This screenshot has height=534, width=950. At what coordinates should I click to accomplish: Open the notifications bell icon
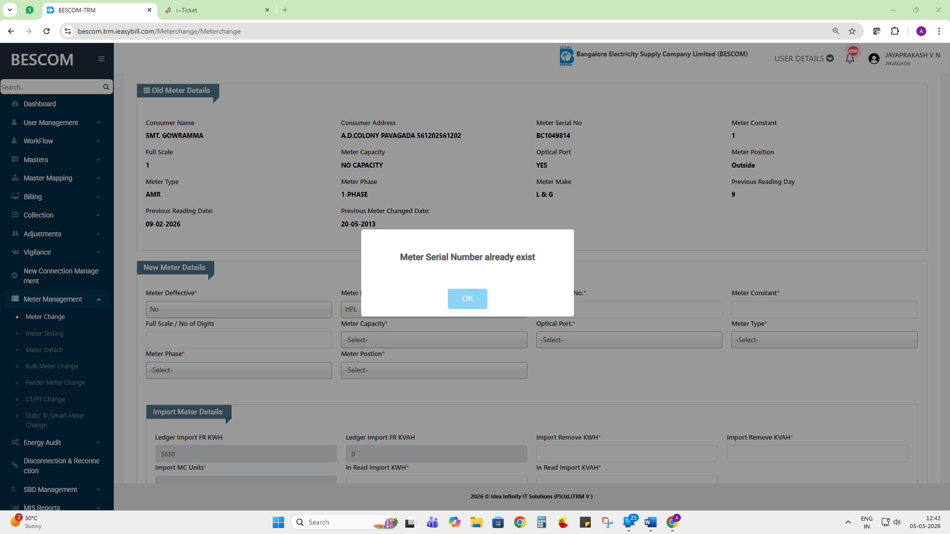coord(850,59)
